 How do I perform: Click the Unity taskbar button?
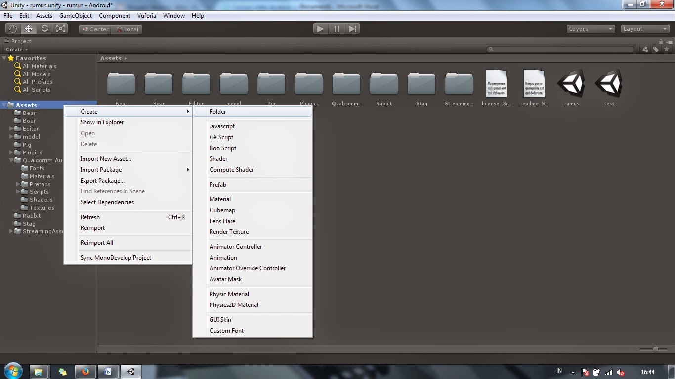tap(131, 371)
